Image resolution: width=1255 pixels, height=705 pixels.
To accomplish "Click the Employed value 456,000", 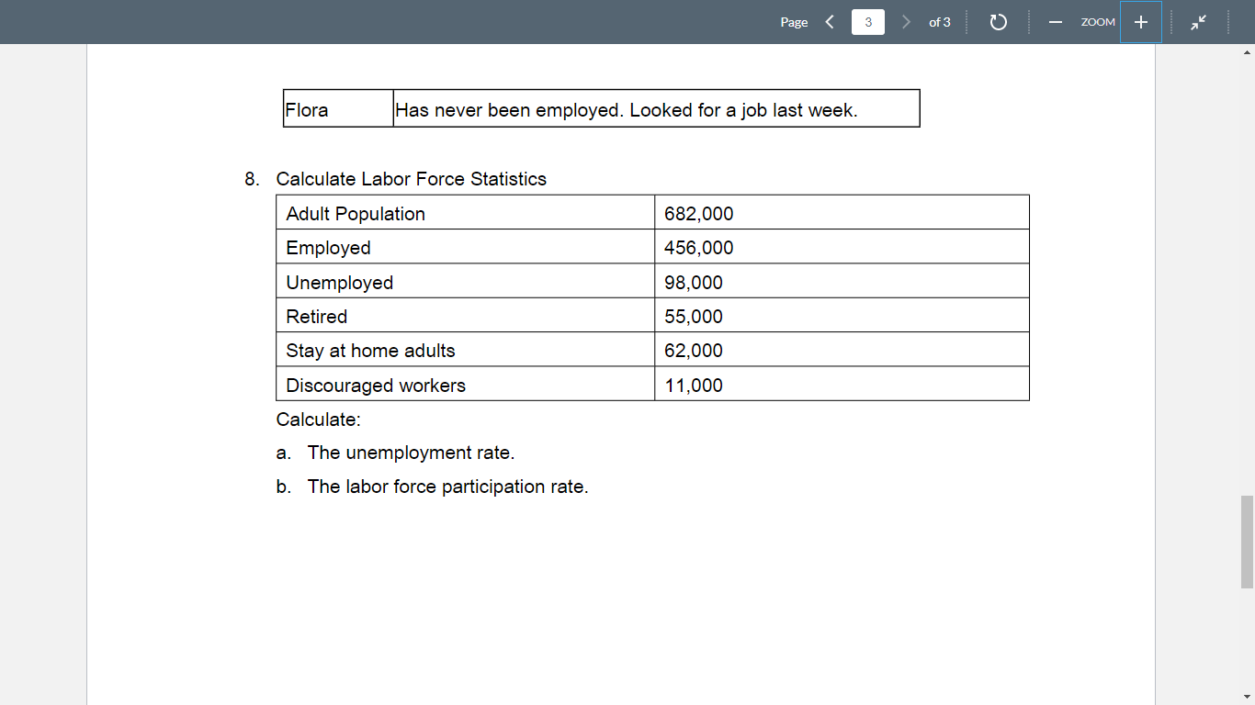I will click(700, 247).
